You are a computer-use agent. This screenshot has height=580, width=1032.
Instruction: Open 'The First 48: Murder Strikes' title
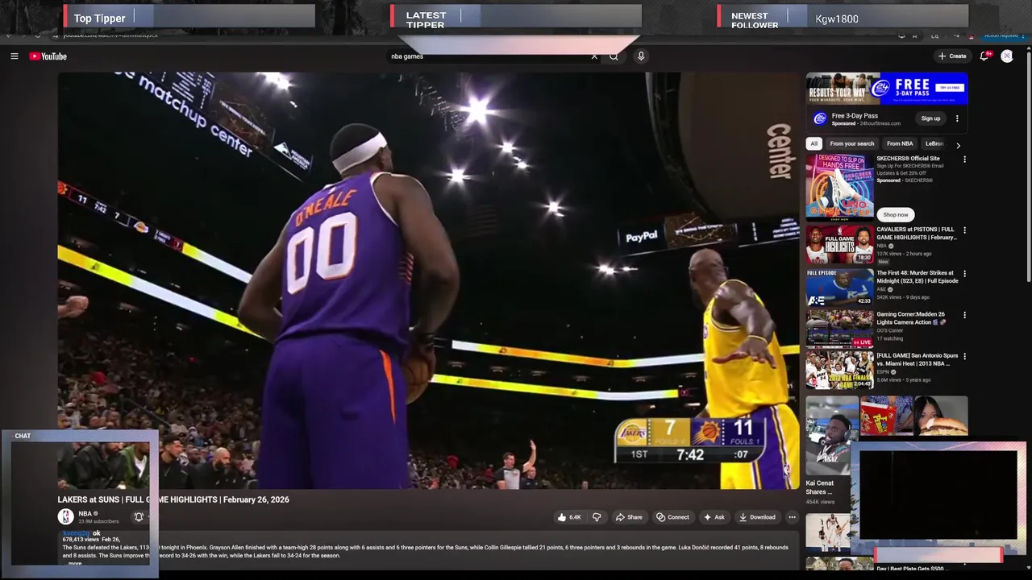click(918, 277)
